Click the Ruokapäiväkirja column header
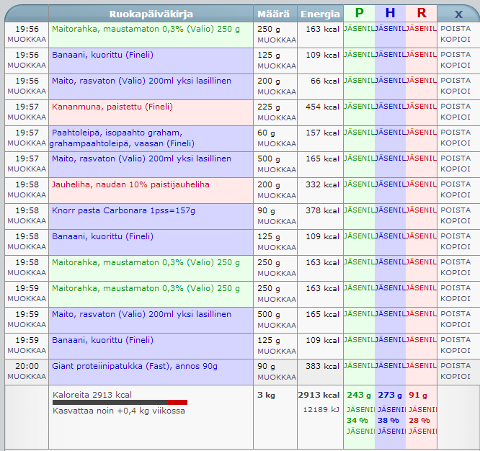The image size is (480, 451). [x=151, y=14]
